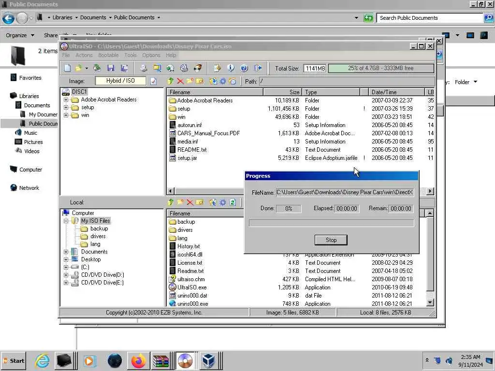Expand the CD/DVD Drive(D:) tree node
Viewport: 495px width, 371px height.
(66, 275)
